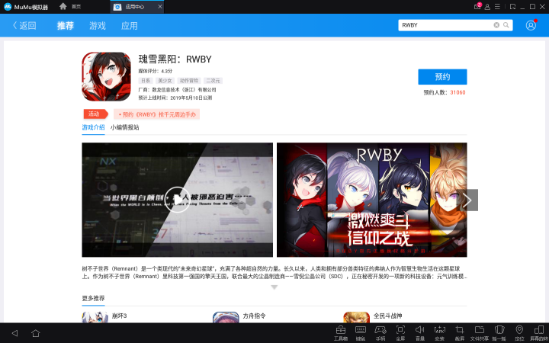The image size is (549, 343).
Task: Select the 小编情报站 tab
Action: tap(125, 127)
